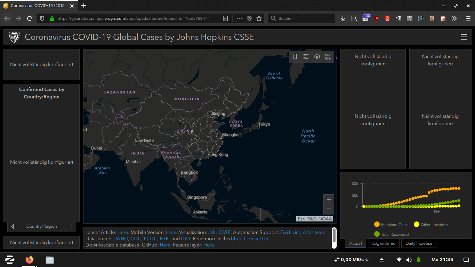The width and height of the screenshot is (475, 267).
Task: Switch chart to Daily Increase tab
Action: [x=419, y=243]
